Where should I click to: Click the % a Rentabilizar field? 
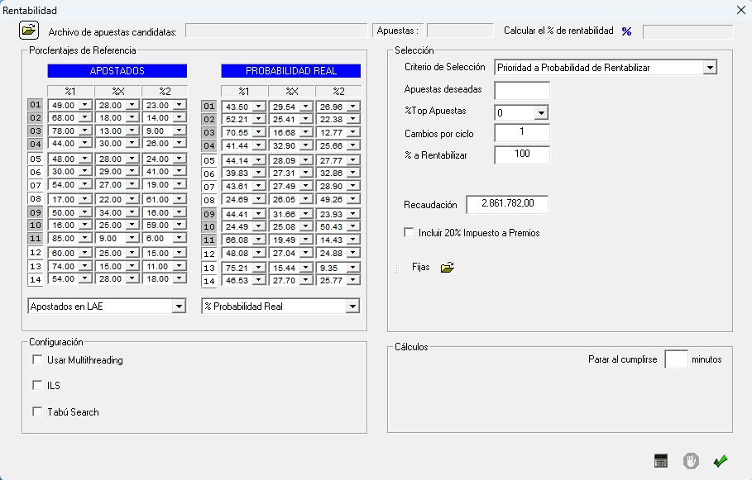point(522,154)
